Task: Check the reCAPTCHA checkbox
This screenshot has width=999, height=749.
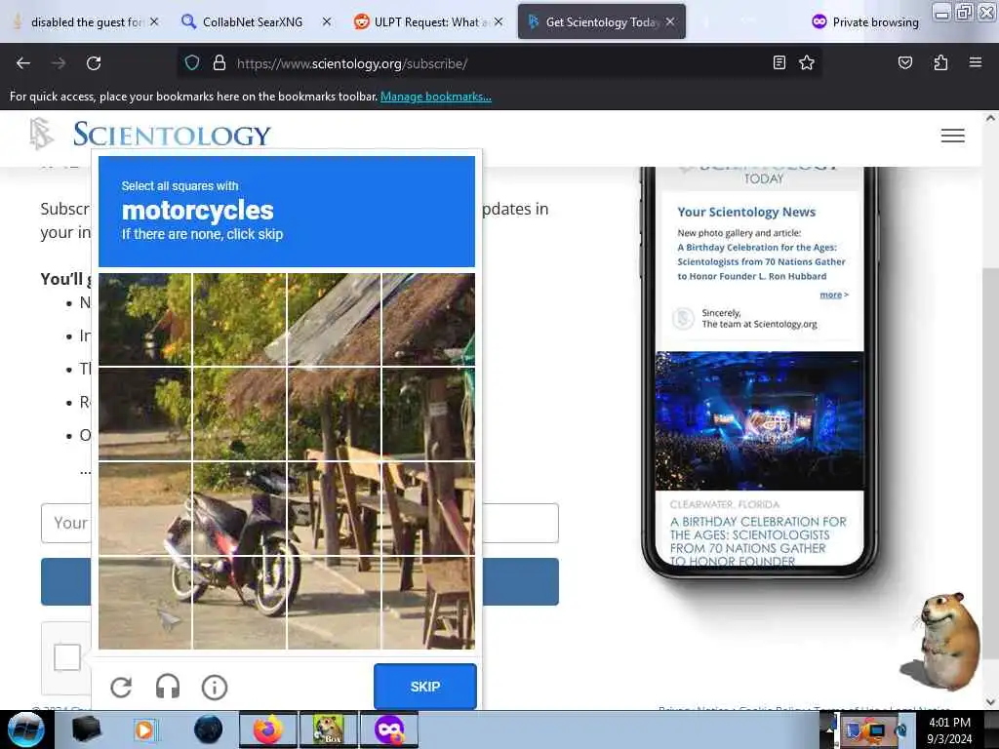Action: (67, 657)
